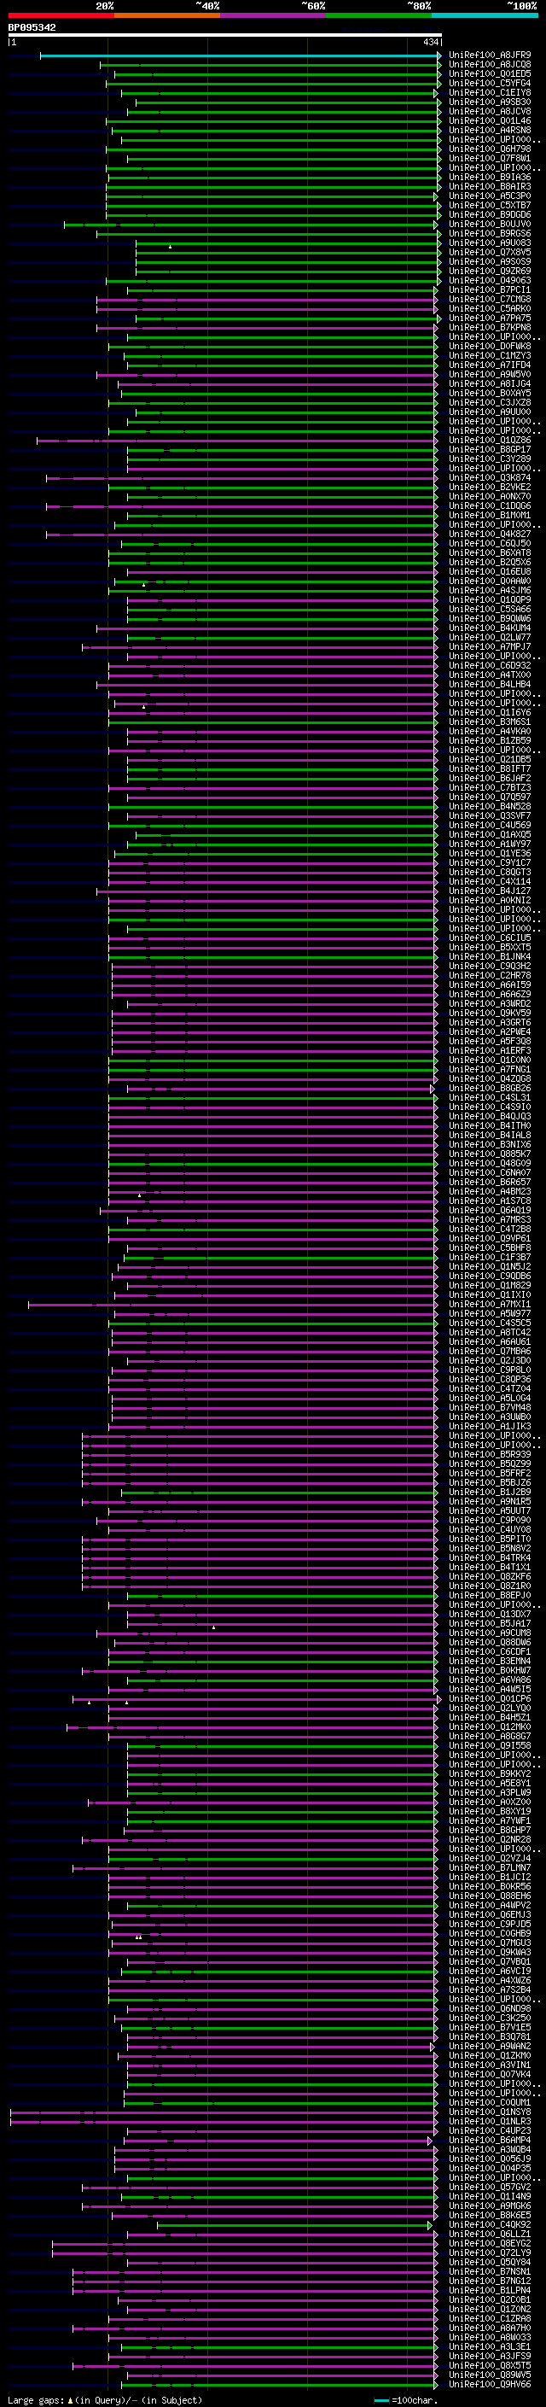Viewport: 546px width, 2407px height.
Task: Click the green ~80% identity legend segment
Action: coord(379,15)
